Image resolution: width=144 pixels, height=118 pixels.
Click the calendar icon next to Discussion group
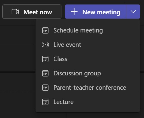click(x=45, y=73)
